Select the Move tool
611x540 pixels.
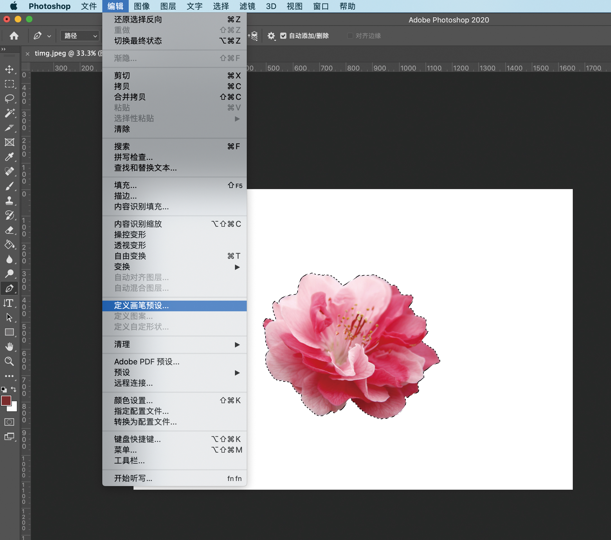pos(10,69)
